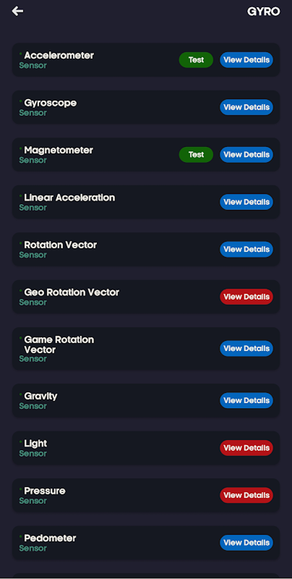
Task: Open the Pedometer sensor details
Action: point(246,543)
